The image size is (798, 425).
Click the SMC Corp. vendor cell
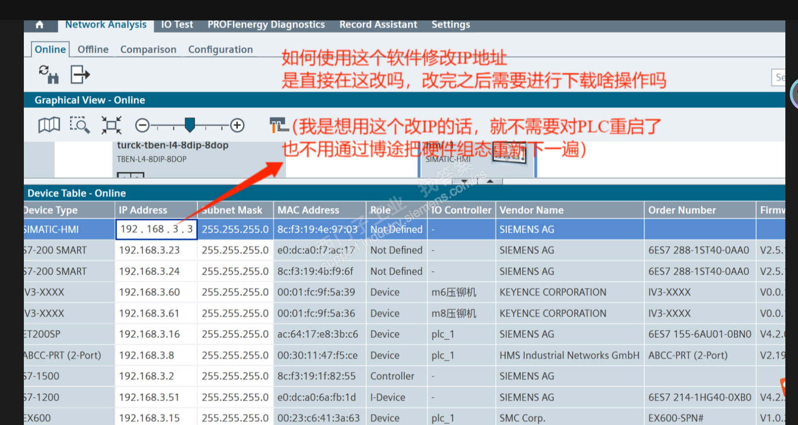tap(570, 418)
